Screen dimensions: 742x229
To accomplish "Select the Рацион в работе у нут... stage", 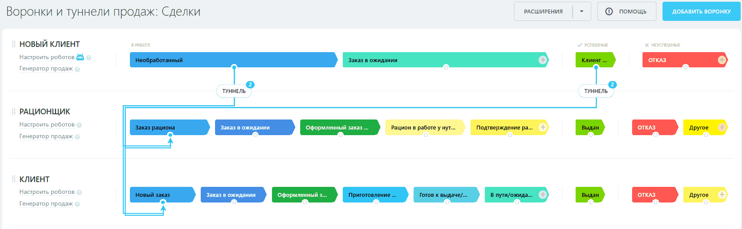I will coord(424,127).
